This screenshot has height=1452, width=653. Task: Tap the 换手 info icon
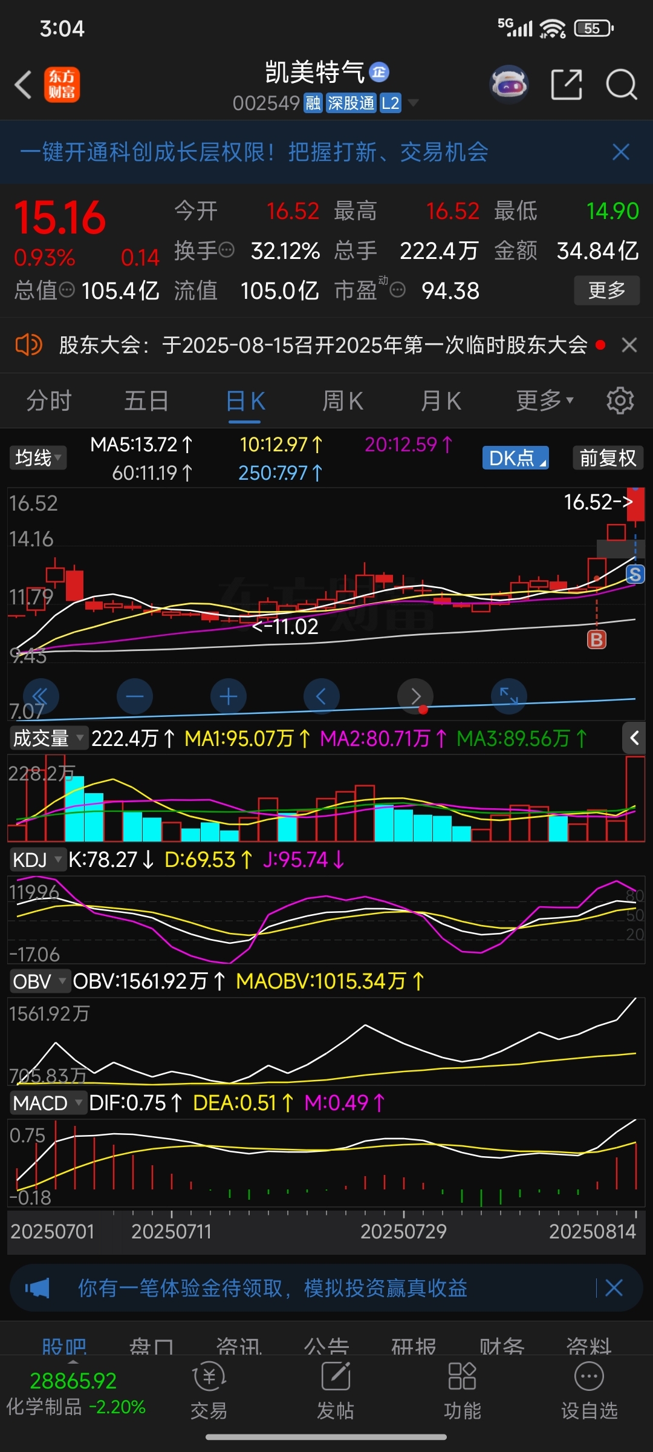226,250
